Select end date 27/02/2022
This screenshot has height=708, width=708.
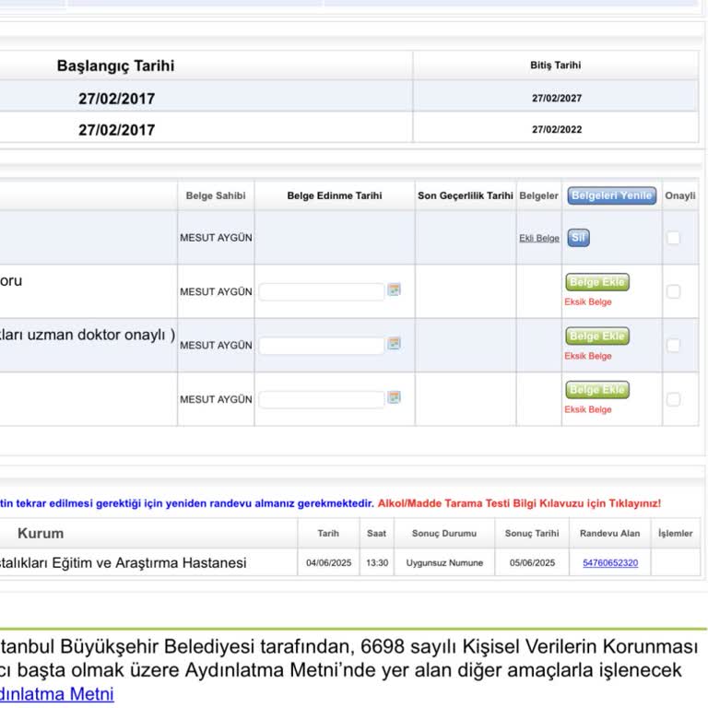coord(557,130)
